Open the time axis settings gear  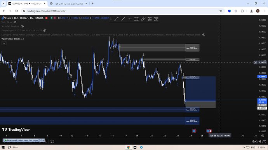(263, 136)
